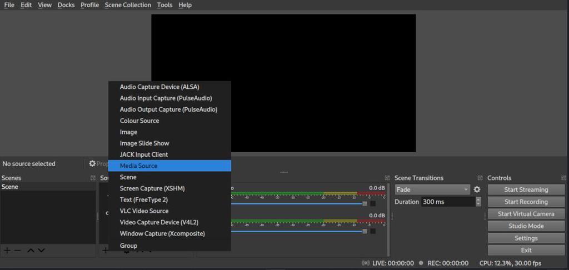Click the REC status dot icon
569x270 pixels.
[421, 263]
